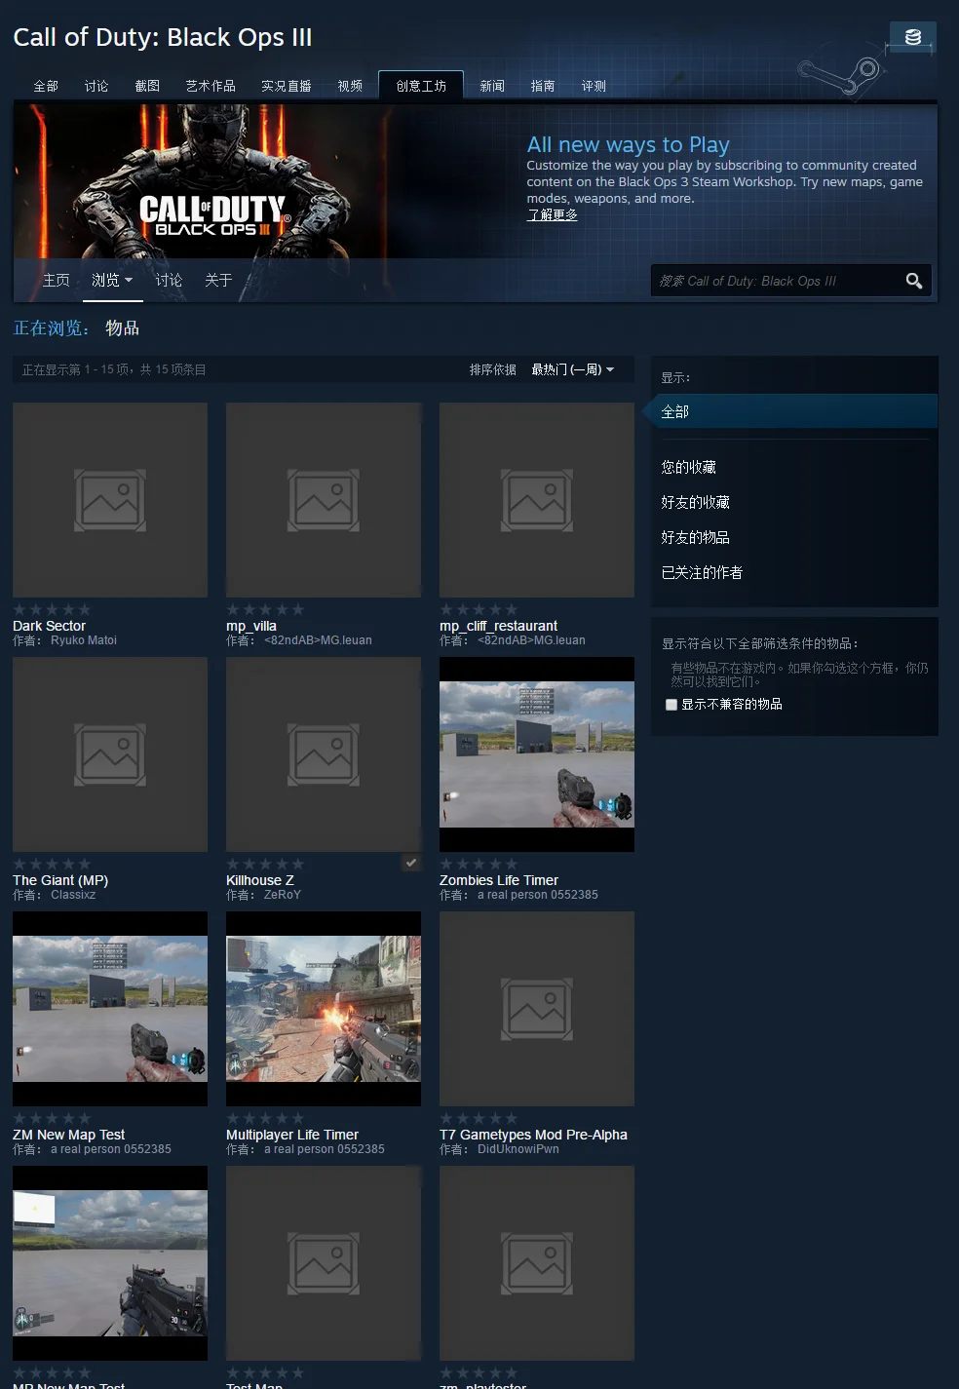View author Ryuko Matoi
Image resolution: width=959 pixels, height=1389 pixels.
[x=84, y=640]
